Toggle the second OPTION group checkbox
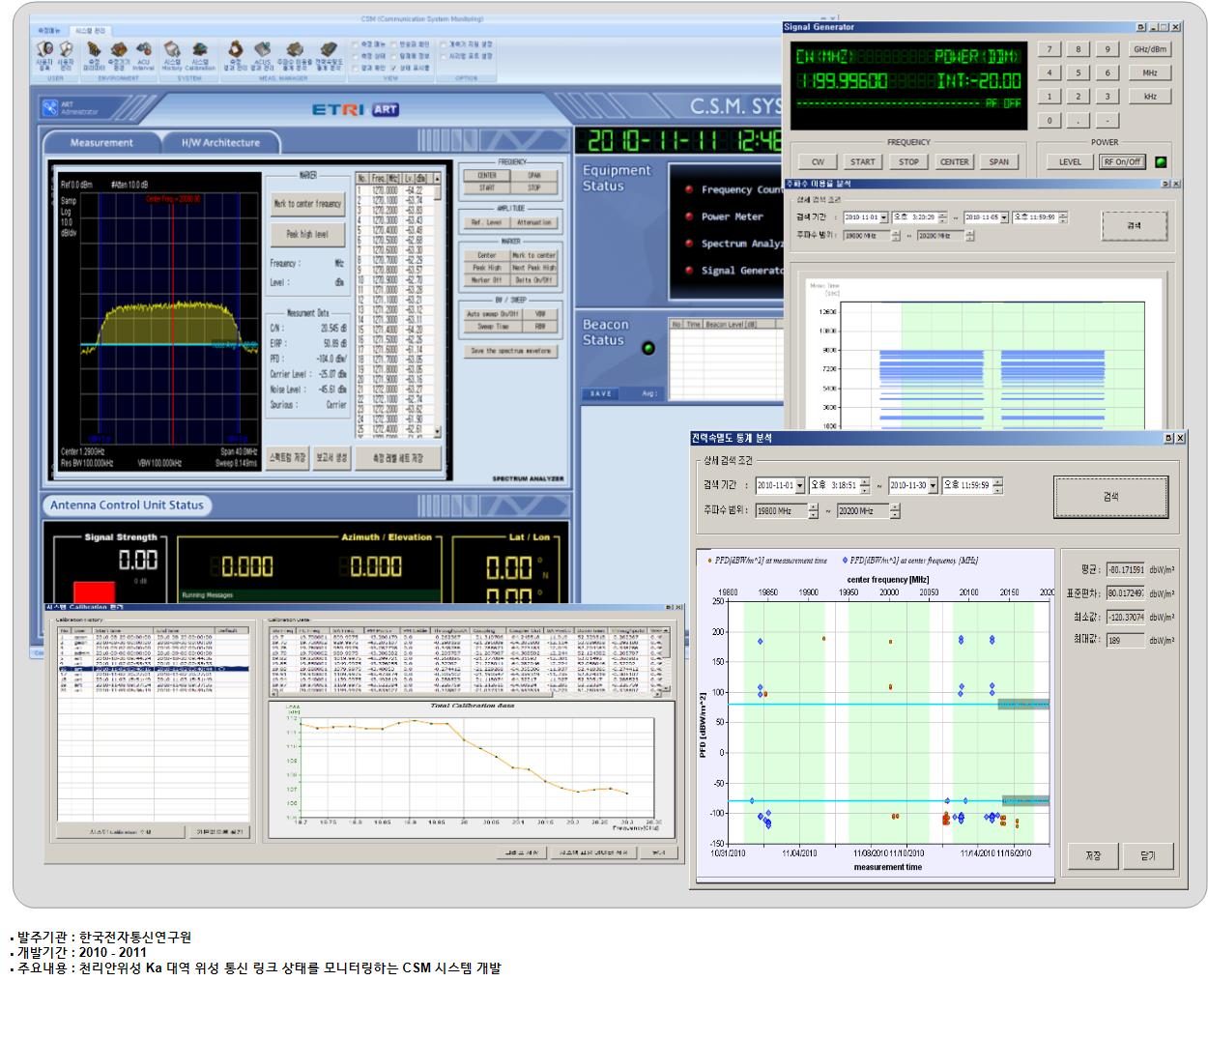The image size is (1208, 1039). click(x=444, y=56)
